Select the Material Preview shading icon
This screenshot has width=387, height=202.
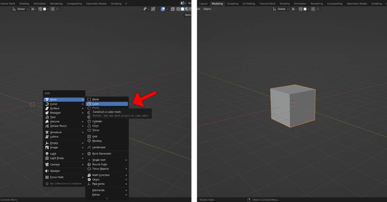click(x=186, y=9)
